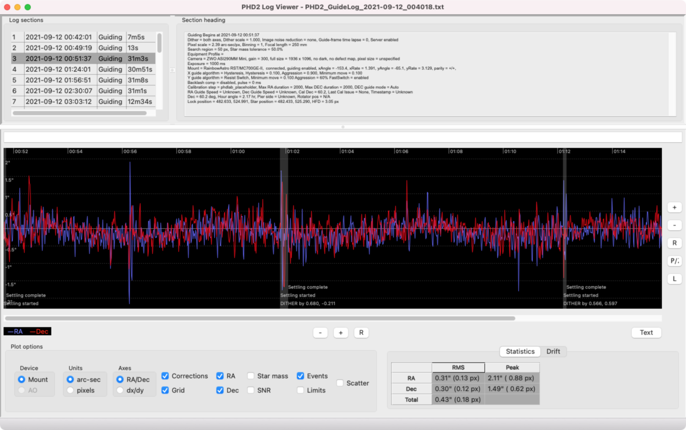Click the Text button
Image resolution: width=686 pixels, height=430 pixels.
[646, 333]
